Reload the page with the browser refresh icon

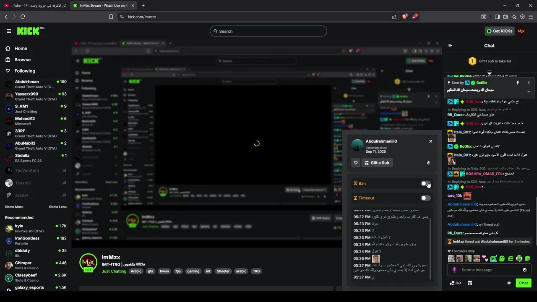(x=23, y=17)
